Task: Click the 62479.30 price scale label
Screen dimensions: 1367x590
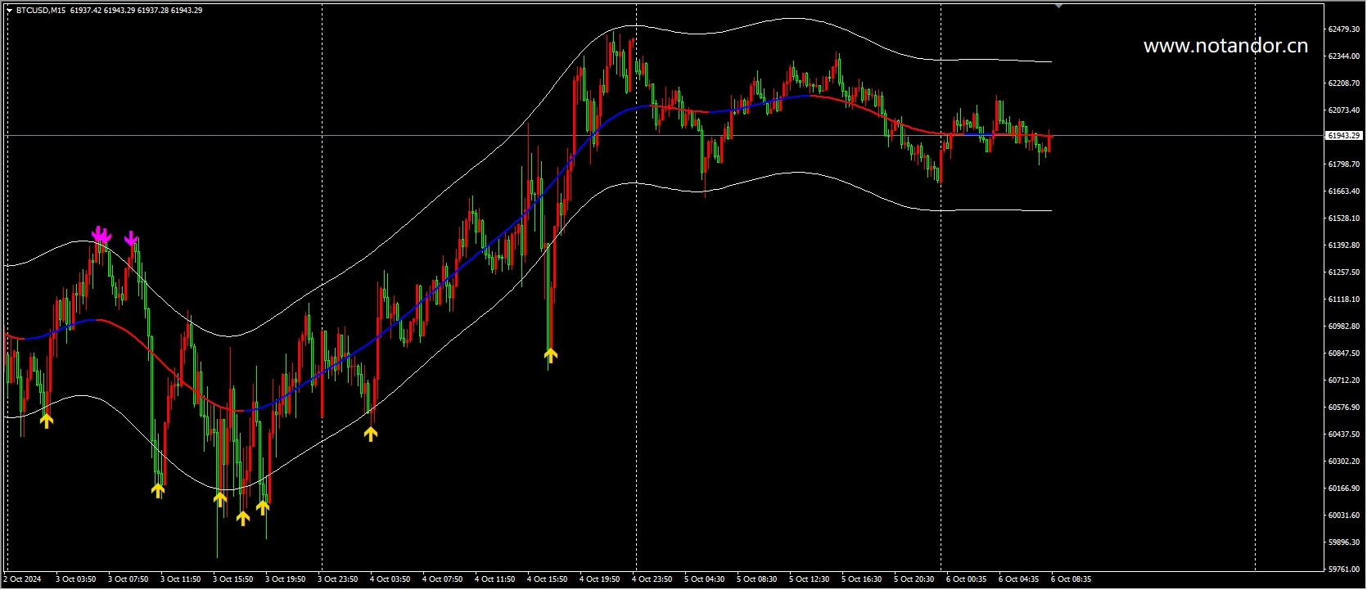Action: click(x=1343, y=29)
